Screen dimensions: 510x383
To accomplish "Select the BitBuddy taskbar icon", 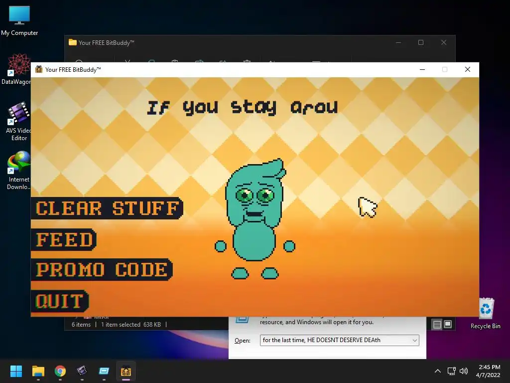I will click(126, 371).
